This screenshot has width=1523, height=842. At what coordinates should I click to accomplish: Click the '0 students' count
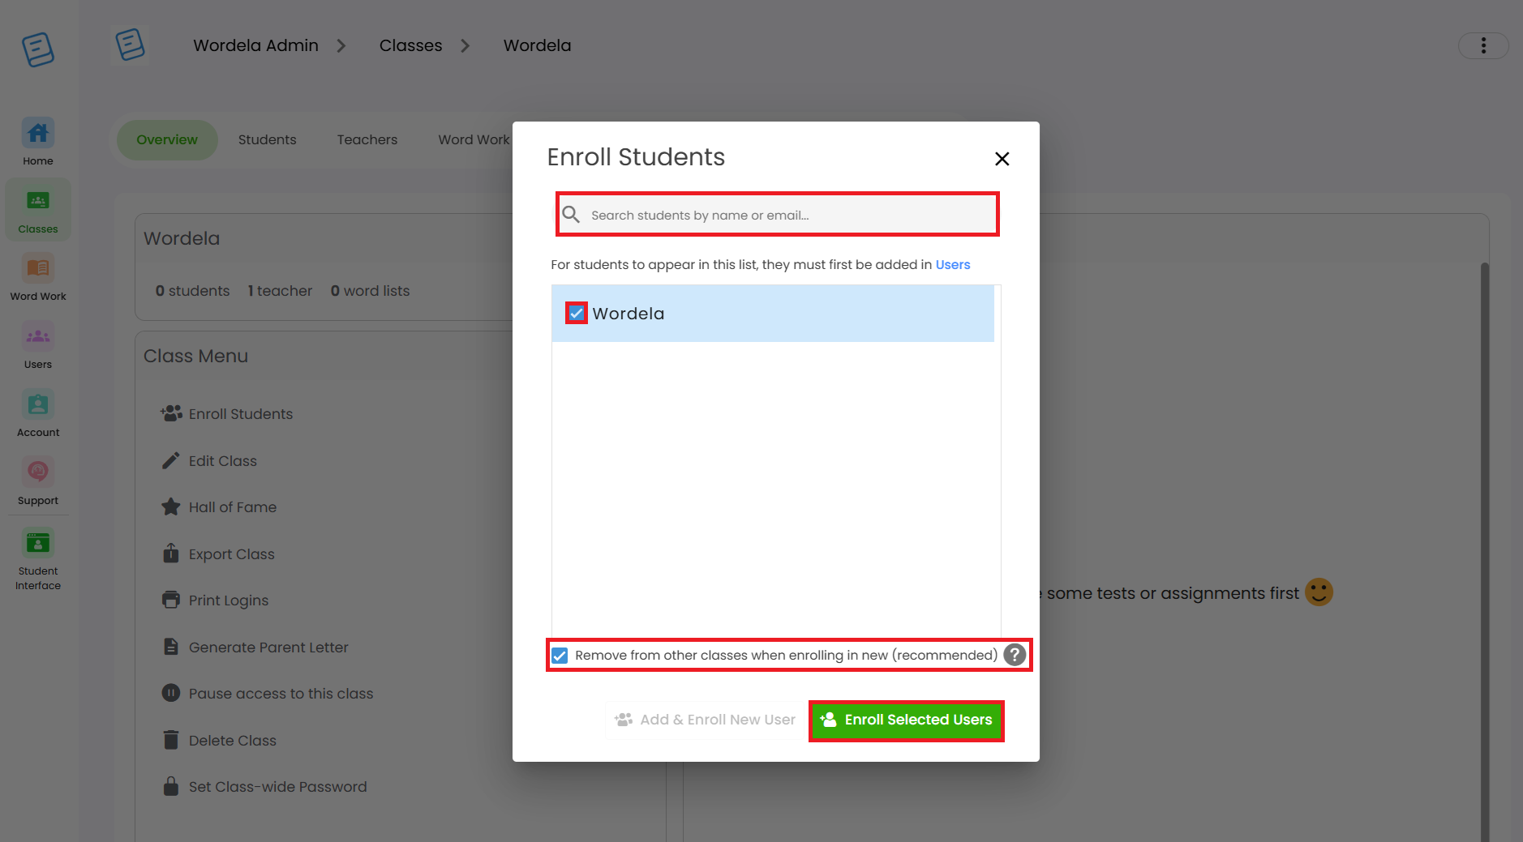(x=192, y=291)
